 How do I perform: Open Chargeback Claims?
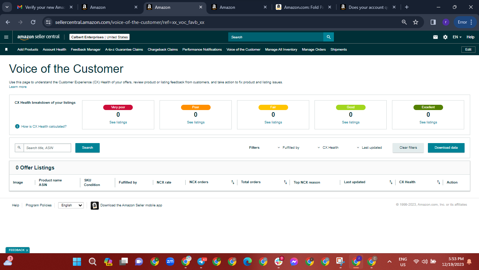pos(163,50)
